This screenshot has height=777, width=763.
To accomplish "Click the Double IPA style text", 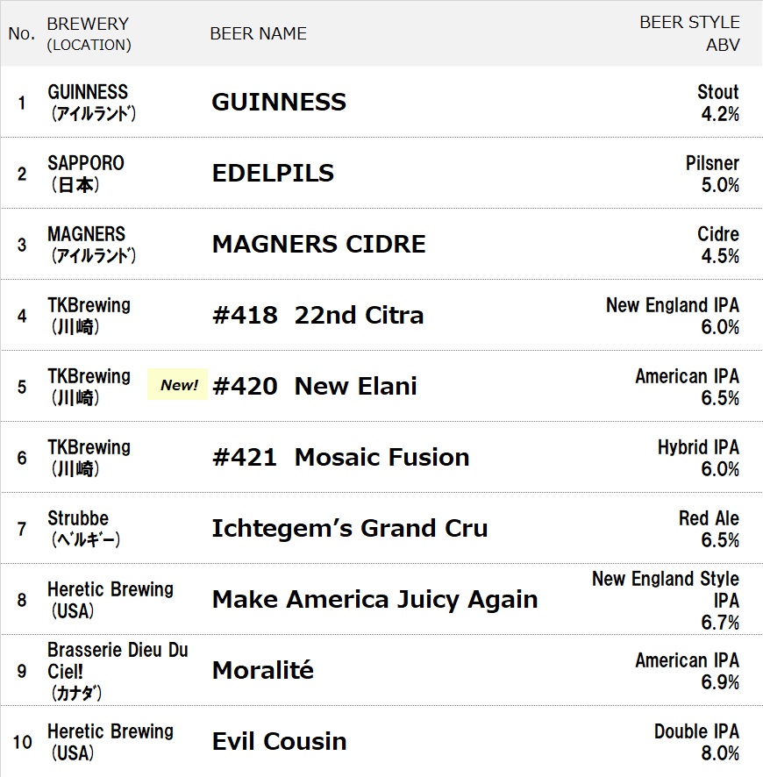I will 696,731.
